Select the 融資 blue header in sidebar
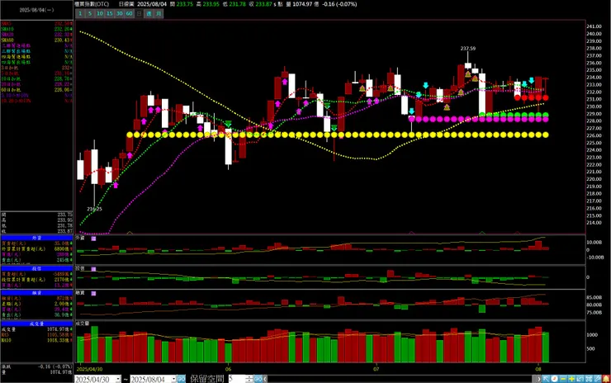The height and width of the screenshot is (383, 611). point(36,292)
